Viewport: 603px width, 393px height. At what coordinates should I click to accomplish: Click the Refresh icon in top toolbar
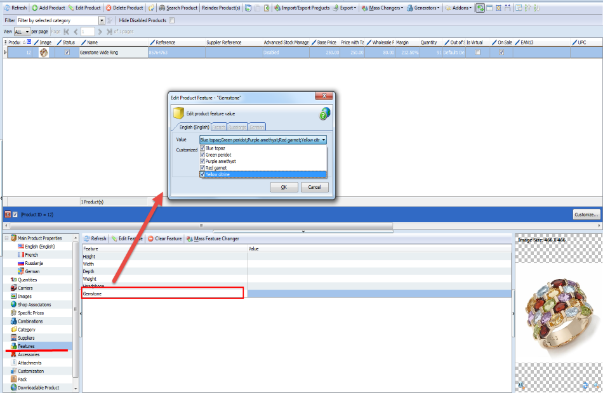point(7,8)
